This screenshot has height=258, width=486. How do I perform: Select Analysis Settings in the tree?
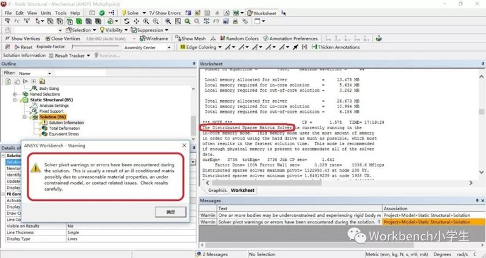point(53,106)
